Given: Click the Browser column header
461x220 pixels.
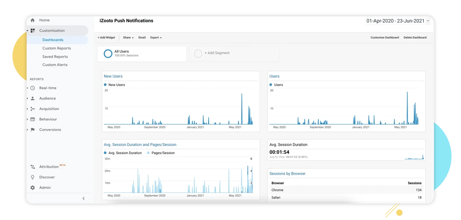Looking at the screenshot, I should point(278,183).
